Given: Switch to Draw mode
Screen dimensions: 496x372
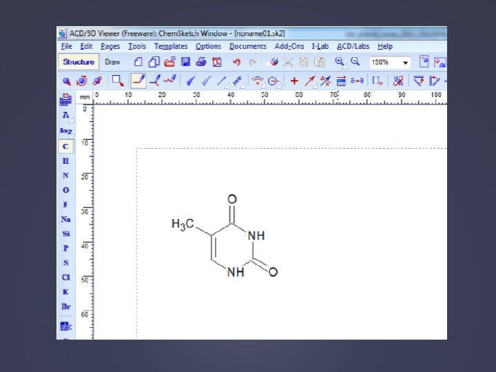Looking at the screenshot, I should [112, 62].
